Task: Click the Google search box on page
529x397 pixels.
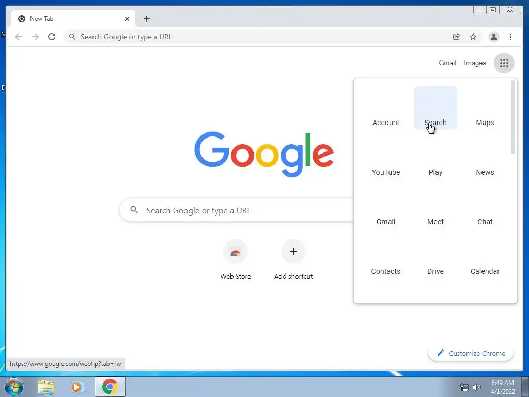Action: tap(237, 210)
